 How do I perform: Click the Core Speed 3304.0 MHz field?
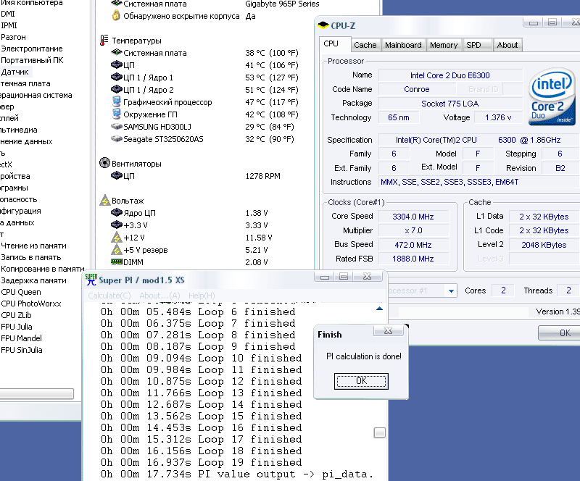pyautogui.click(x=413, y=217)
